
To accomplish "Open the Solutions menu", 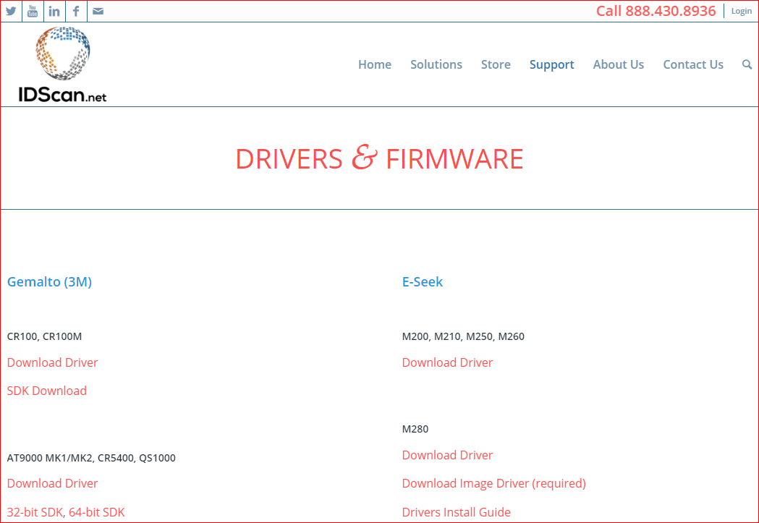I will (436, 64).
